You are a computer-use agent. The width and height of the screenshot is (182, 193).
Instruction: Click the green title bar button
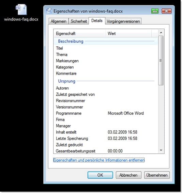tap(155, 11)
